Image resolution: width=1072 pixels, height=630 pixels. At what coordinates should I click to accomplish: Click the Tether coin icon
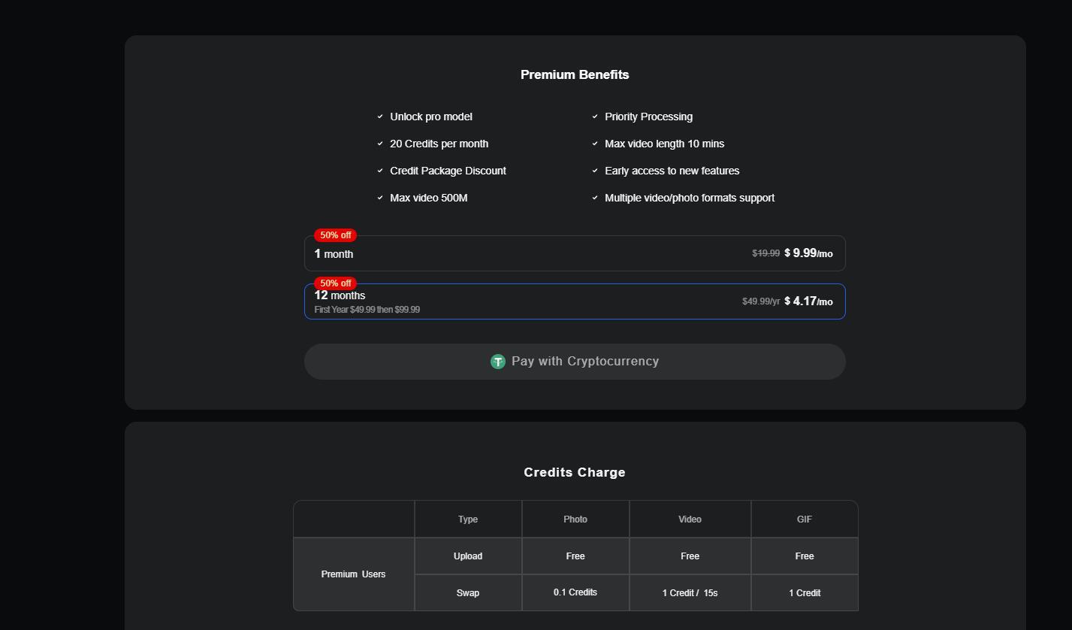pos(498,362)
